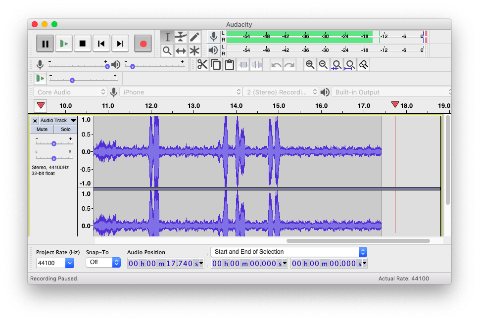479x321 pixels.
Task: Click the Audio Position time field
Action: coord(165,264)
